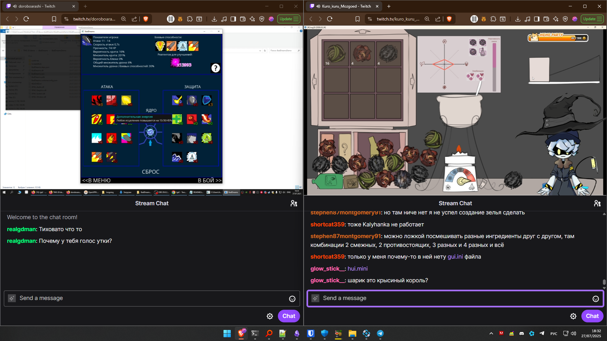Mute the Kuro_kuru_Mozgoed tab audio
607x341 pixels.
pyautogui.click(x=318, y=6)
